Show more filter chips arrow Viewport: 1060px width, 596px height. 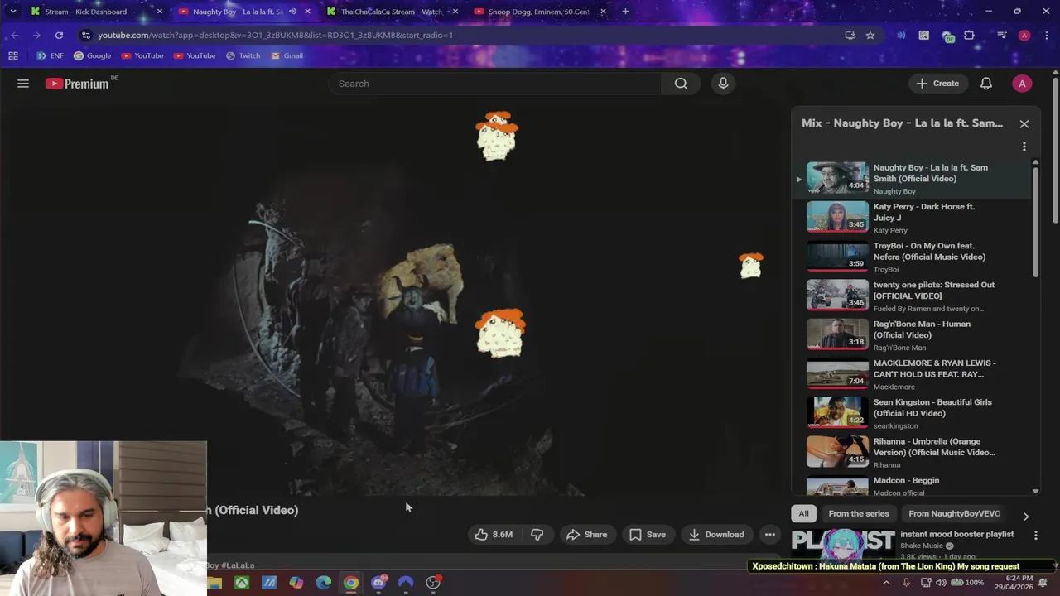pyautogui.click(x=1026, y=516)
